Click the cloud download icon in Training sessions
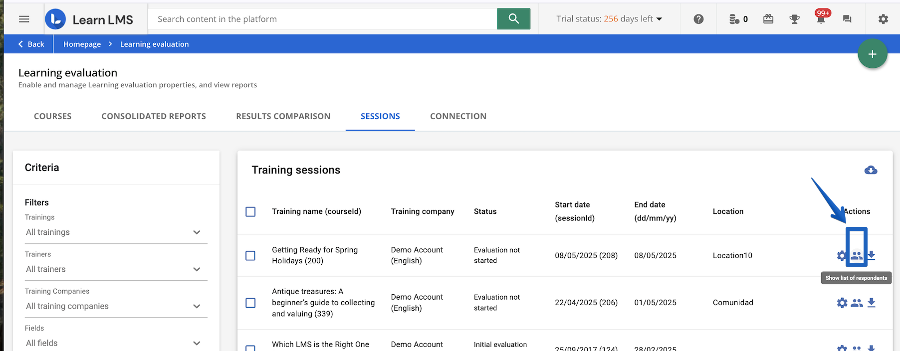Viewport: 900px width, 351px height. 871,171
